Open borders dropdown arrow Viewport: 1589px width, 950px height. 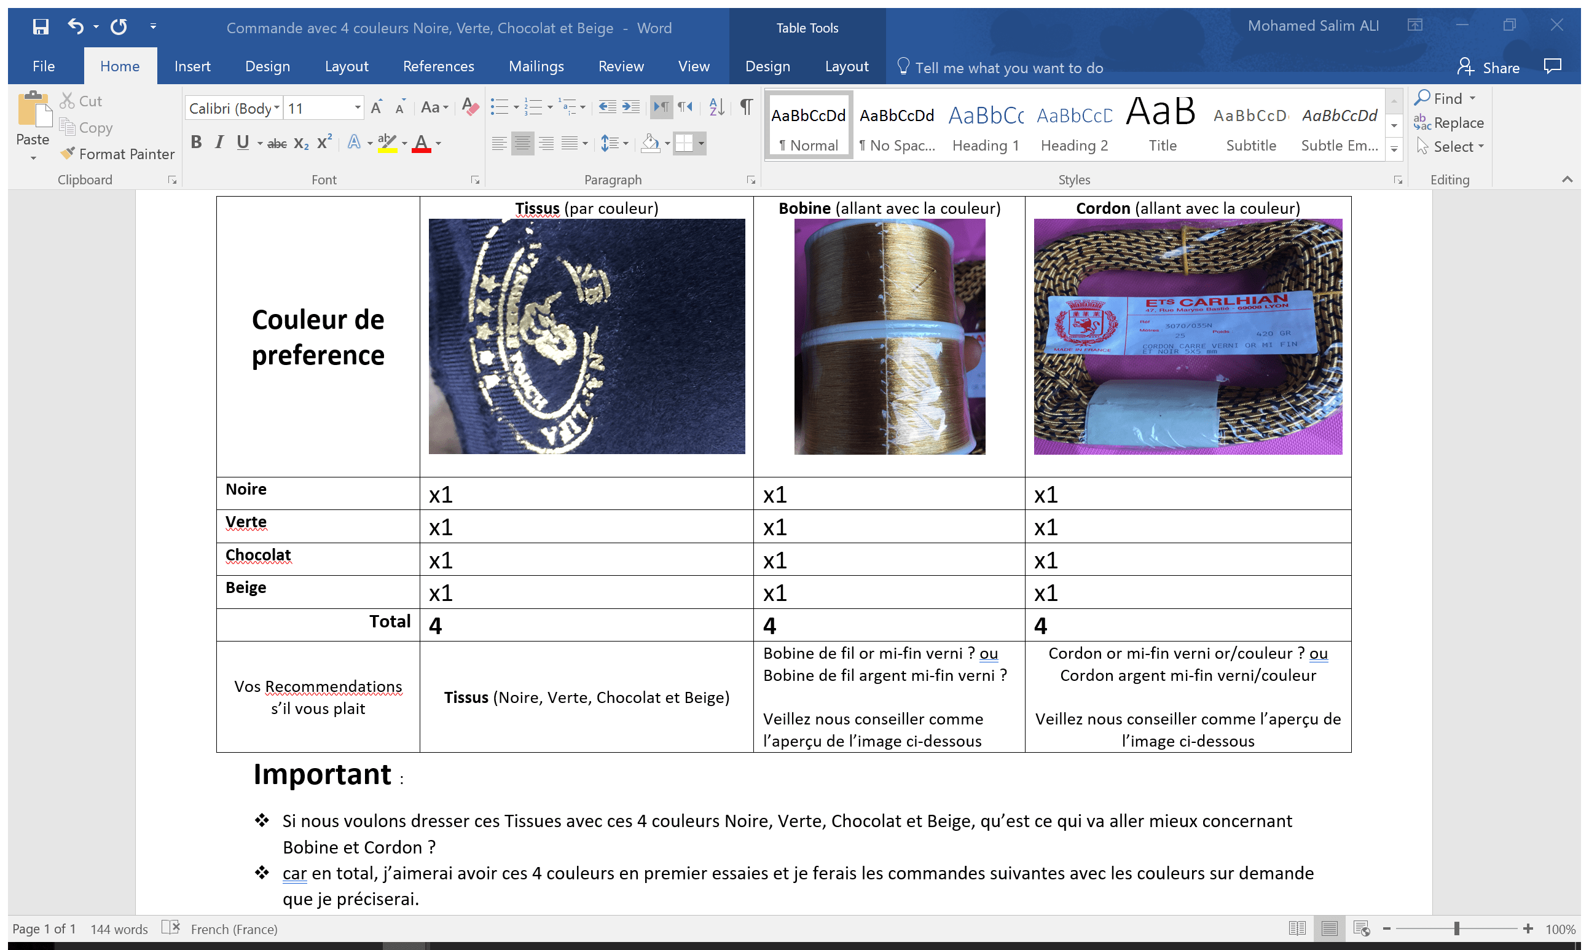pyautogui.click(x=701, y=143)
